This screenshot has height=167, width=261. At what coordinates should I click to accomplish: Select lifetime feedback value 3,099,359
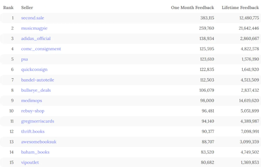pyautogui.click(x=250, y=142)
